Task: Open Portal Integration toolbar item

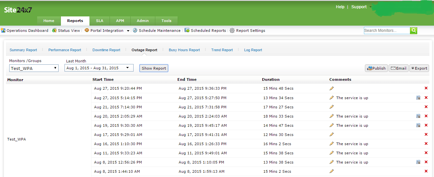Action: pyautogui.click(x=104, y=31)
